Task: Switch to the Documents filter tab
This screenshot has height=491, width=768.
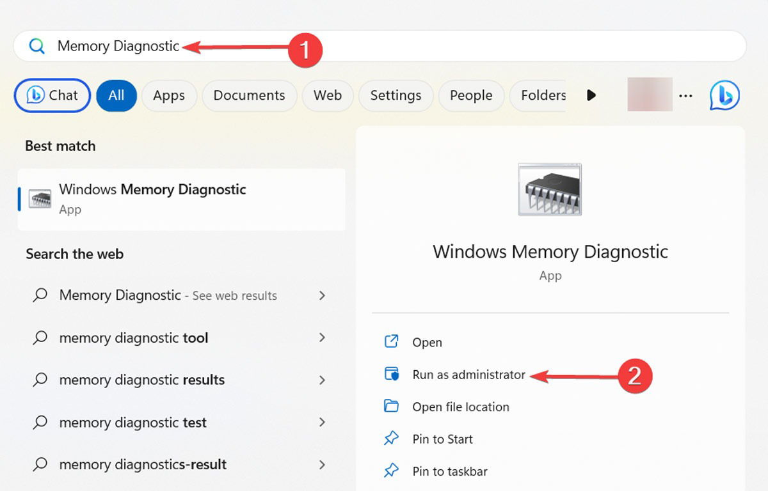Action: pyautogui.click(x=249, y=96)
